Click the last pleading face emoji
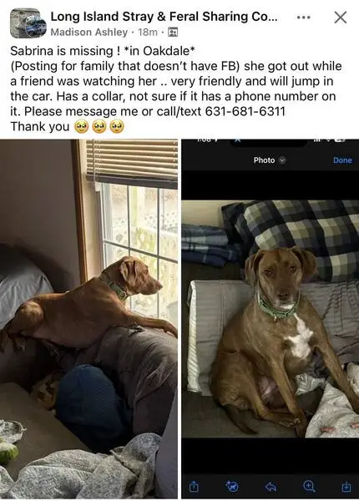The image size is (359, 501). click(117, 127)
